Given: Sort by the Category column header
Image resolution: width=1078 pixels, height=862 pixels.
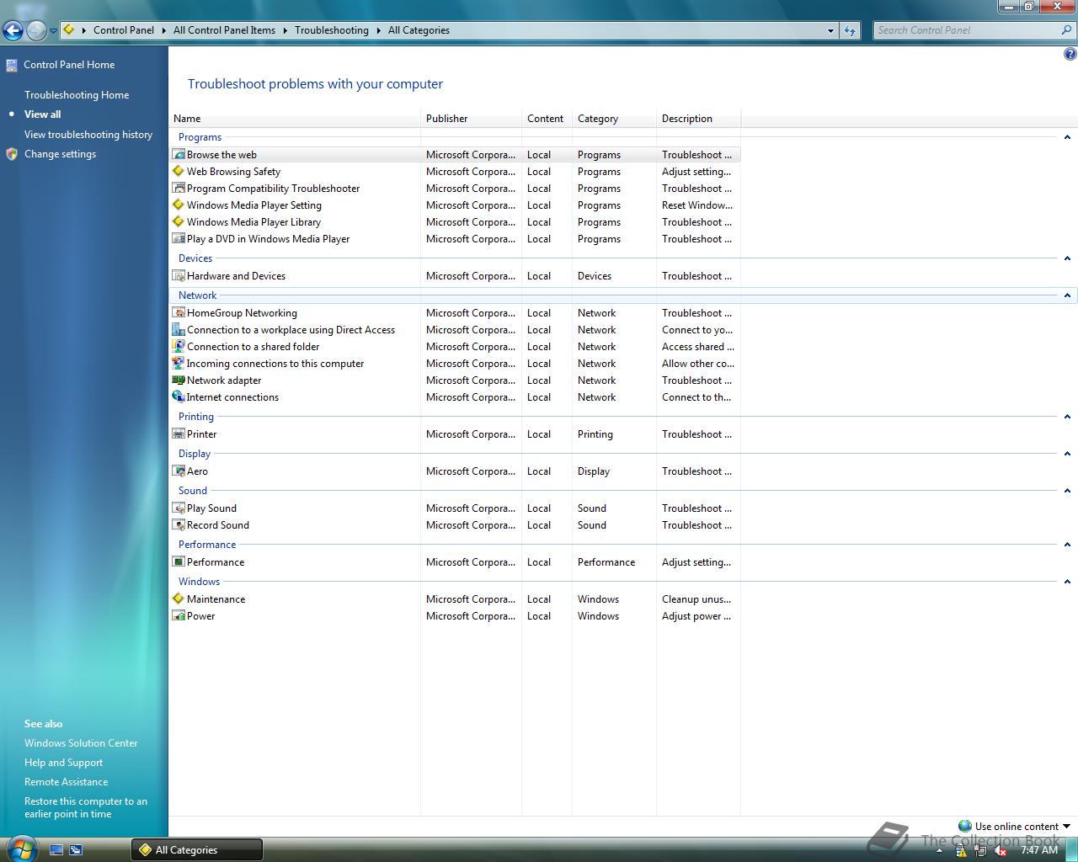Looking at the screenshot, I should [614, 119].
